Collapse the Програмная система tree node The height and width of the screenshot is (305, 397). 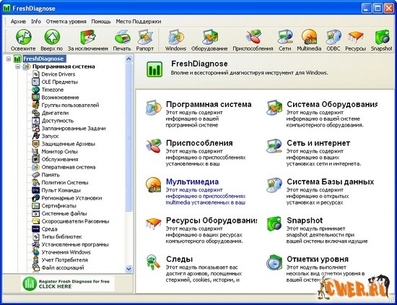point(17,66)
